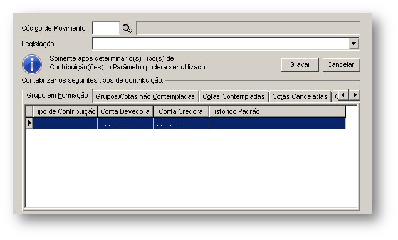Click the Gravar button
The width and height of the screenshot is (398, 240).
click(x=300, y=65)
